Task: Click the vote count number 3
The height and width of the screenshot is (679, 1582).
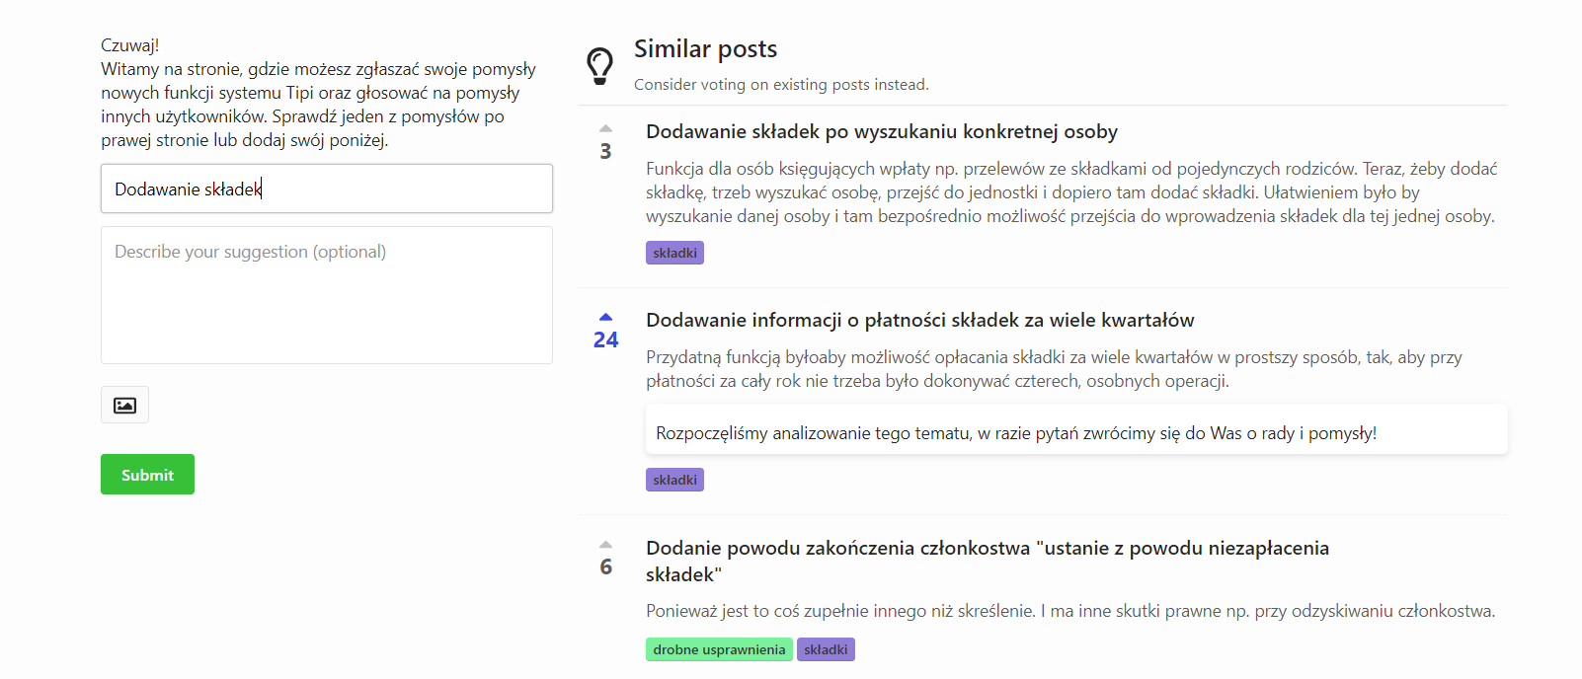Action: pyautogui.click(x=605, y=152)
